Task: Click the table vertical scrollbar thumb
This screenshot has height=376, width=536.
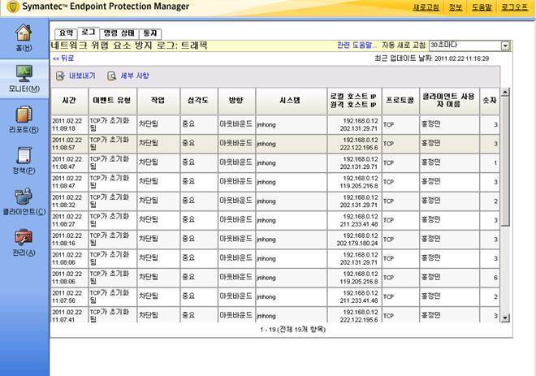Action: (505, 161)
